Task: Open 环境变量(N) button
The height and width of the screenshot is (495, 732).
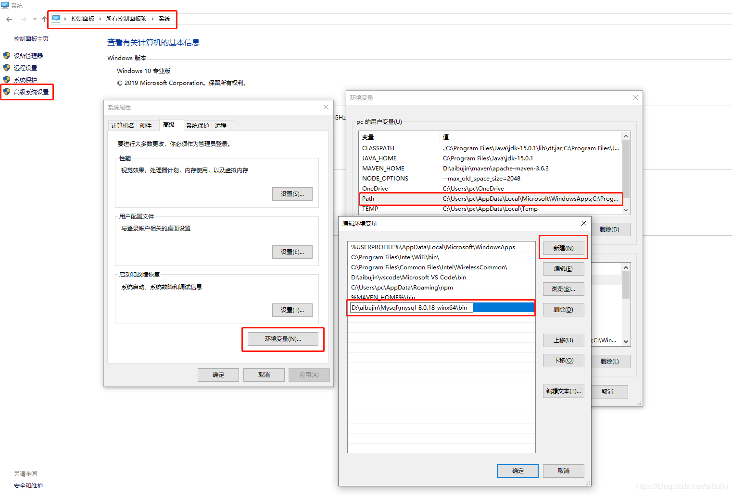Action: tap(283, 339)
